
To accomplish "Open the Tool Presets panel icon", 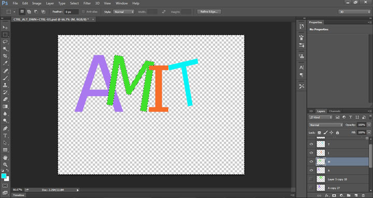I will [302, 86].
